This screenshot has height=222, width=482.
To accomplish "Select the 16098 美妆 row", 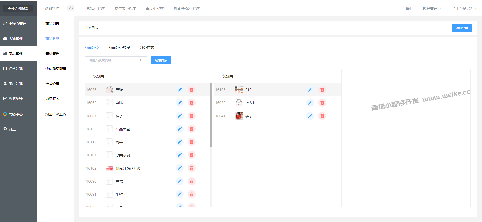I will [147, 181].
